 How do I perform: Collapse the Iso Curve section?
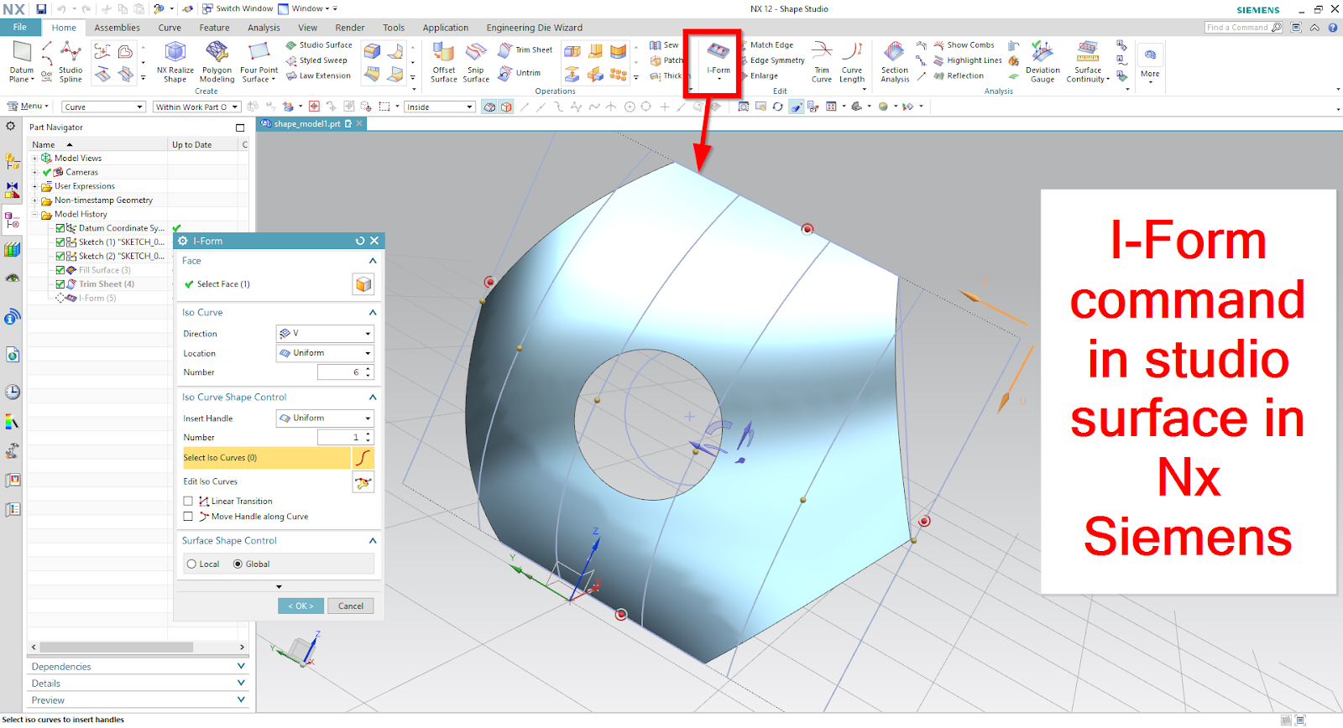click(x=373, y=312)
